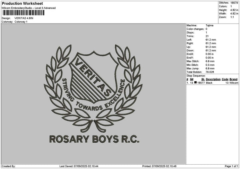The height and width of the screenshot is (169, 240).
Task: Click the 'Page 1 of 1' indicator
Action: point(232,166)
